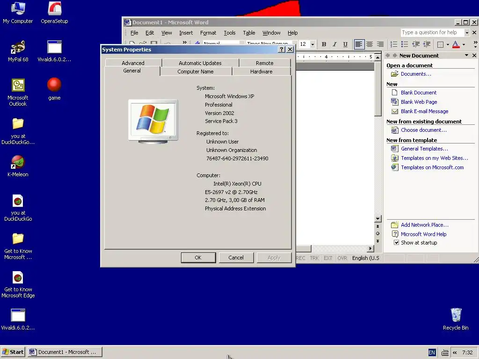
Task: Open the font size dropdown arrow
Action: coord(312,44)
